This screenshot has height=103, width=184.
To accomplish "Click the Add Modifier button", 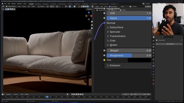I will tap(169, 44).
